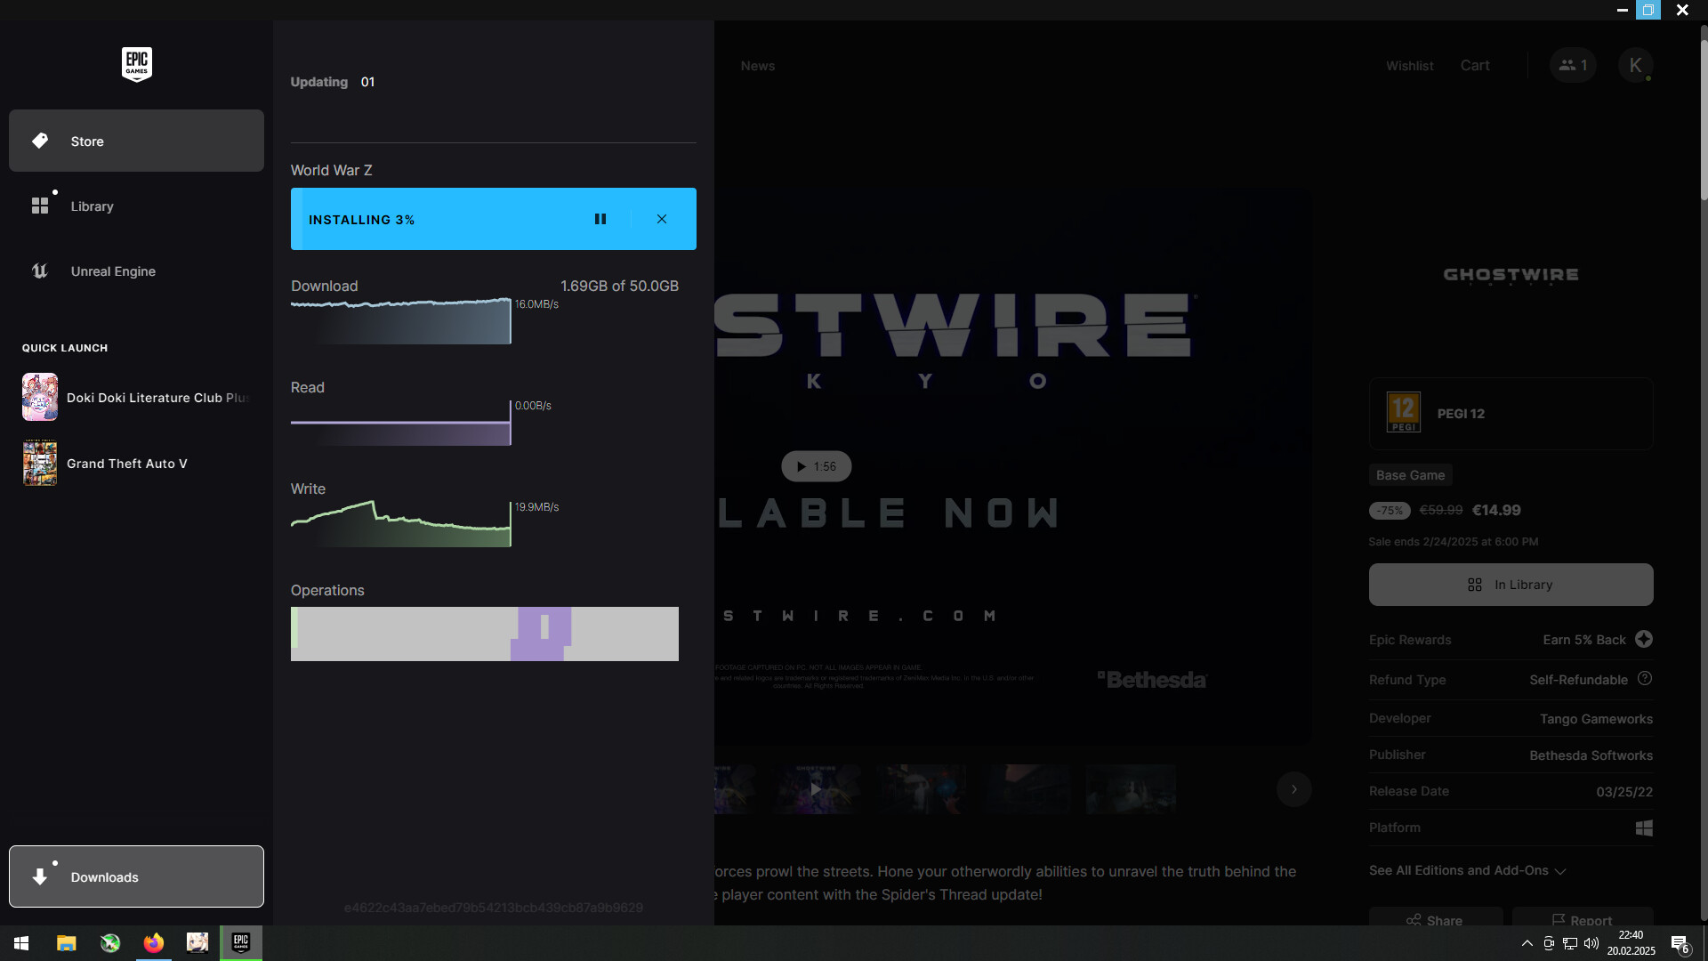Viewport: 1708px width, 961px height.
Task: Click the Epic Rewards plus icon
Action: pyautogui.click(x=1644, y=639)
